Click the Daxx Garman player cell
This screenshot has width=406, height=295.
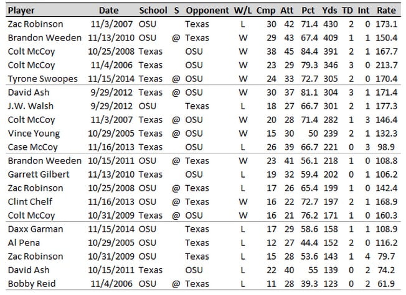coord(35,229)
